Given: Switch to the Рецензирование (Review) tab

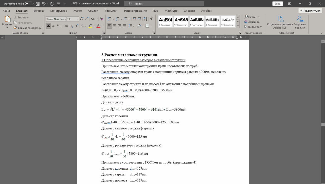Looking at the screenshot, I should click(135, 11).
